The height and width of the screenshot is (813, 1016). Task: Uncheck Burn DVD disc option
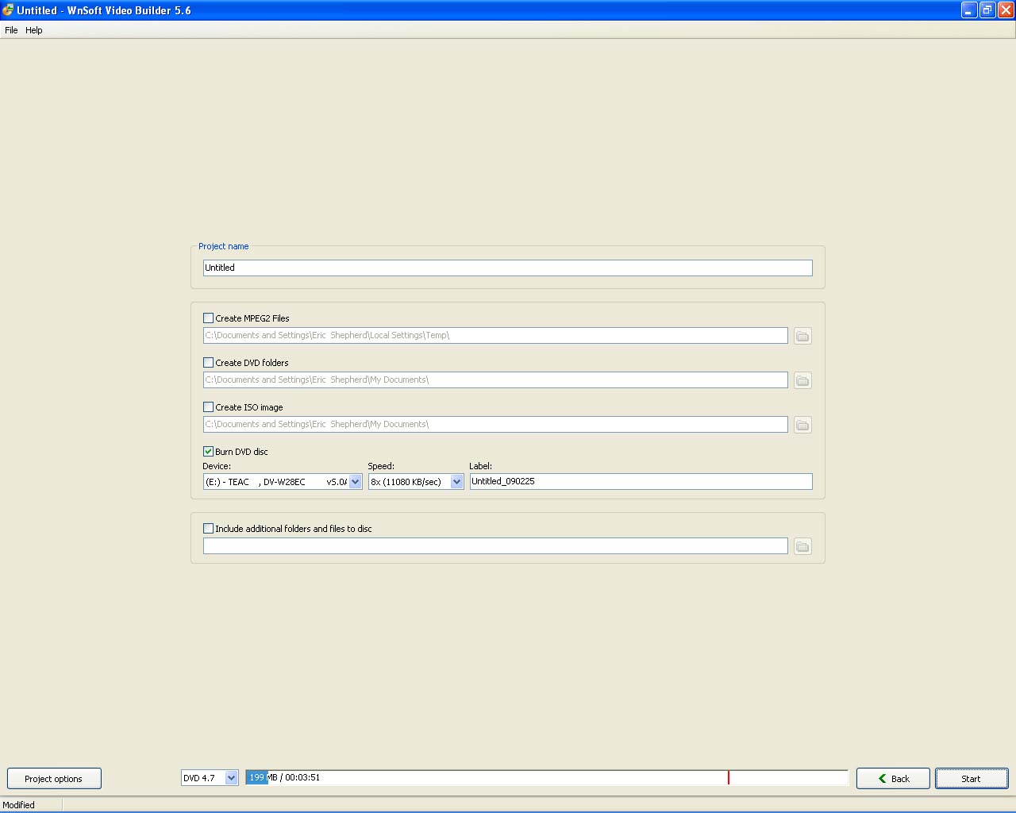coord(209,452)
